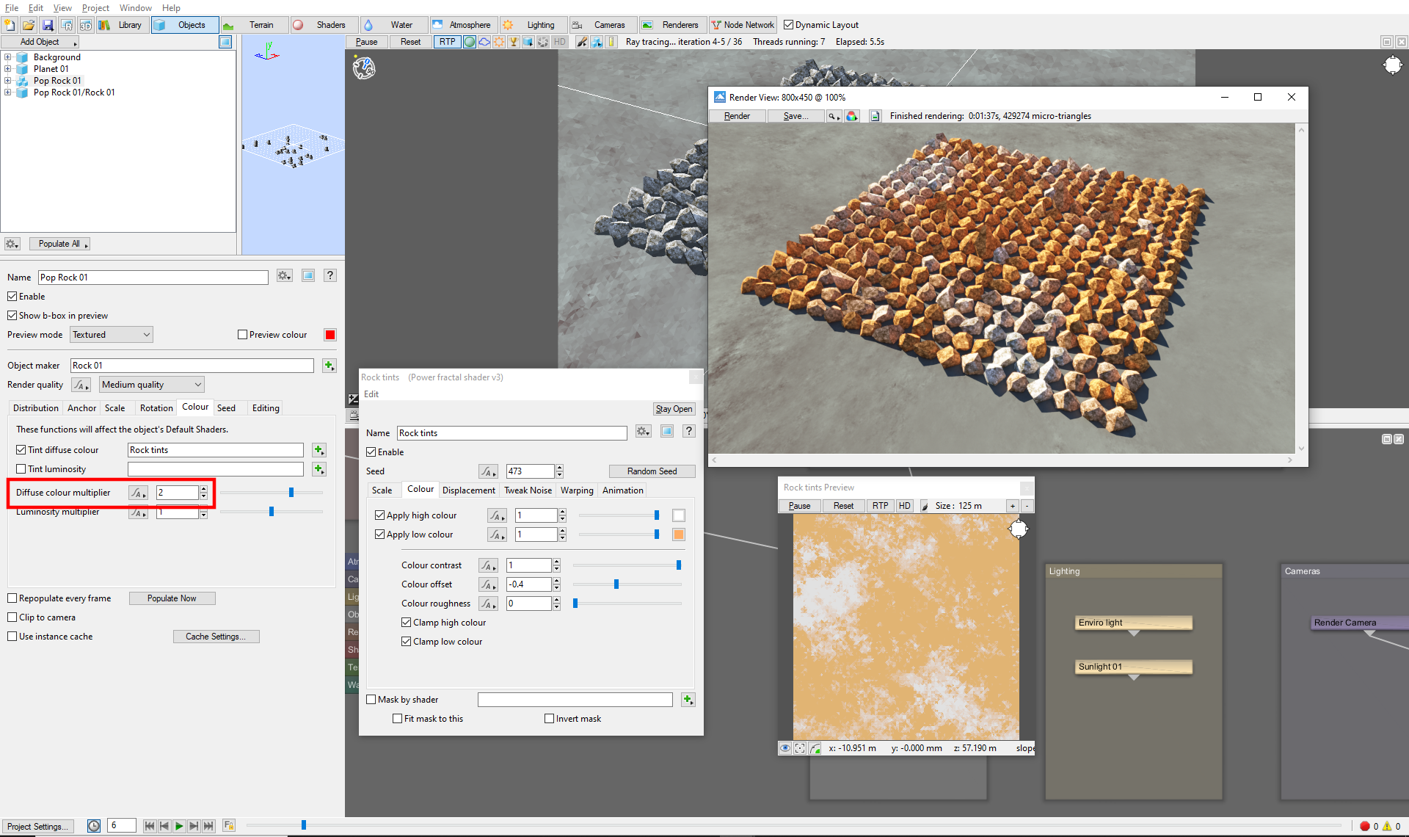1409x837 pixels.
Task: Click the yellow ruler measure icon
Action: pos(611,42)
